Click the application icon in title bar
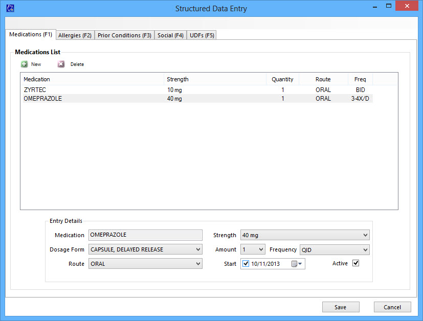This screenshot has height=321, width=423. pyautogui.click(x=9, y=8)
